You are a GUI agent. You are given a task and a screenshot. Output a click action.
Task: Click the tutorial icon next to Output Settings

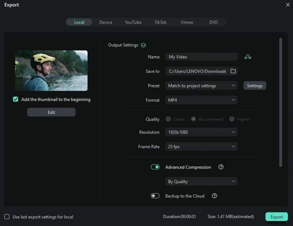point(143,45)
